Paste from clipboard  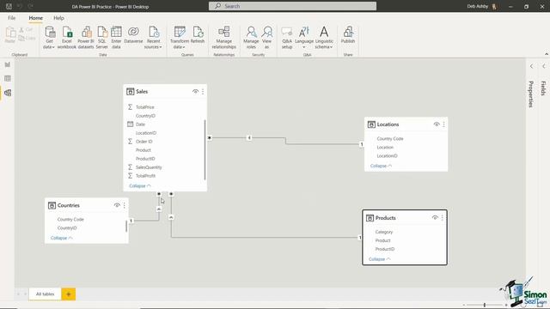10,35
